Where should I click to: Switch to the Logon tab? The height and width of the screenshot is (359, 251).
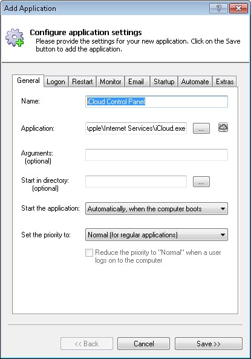(x=56, y=82)
